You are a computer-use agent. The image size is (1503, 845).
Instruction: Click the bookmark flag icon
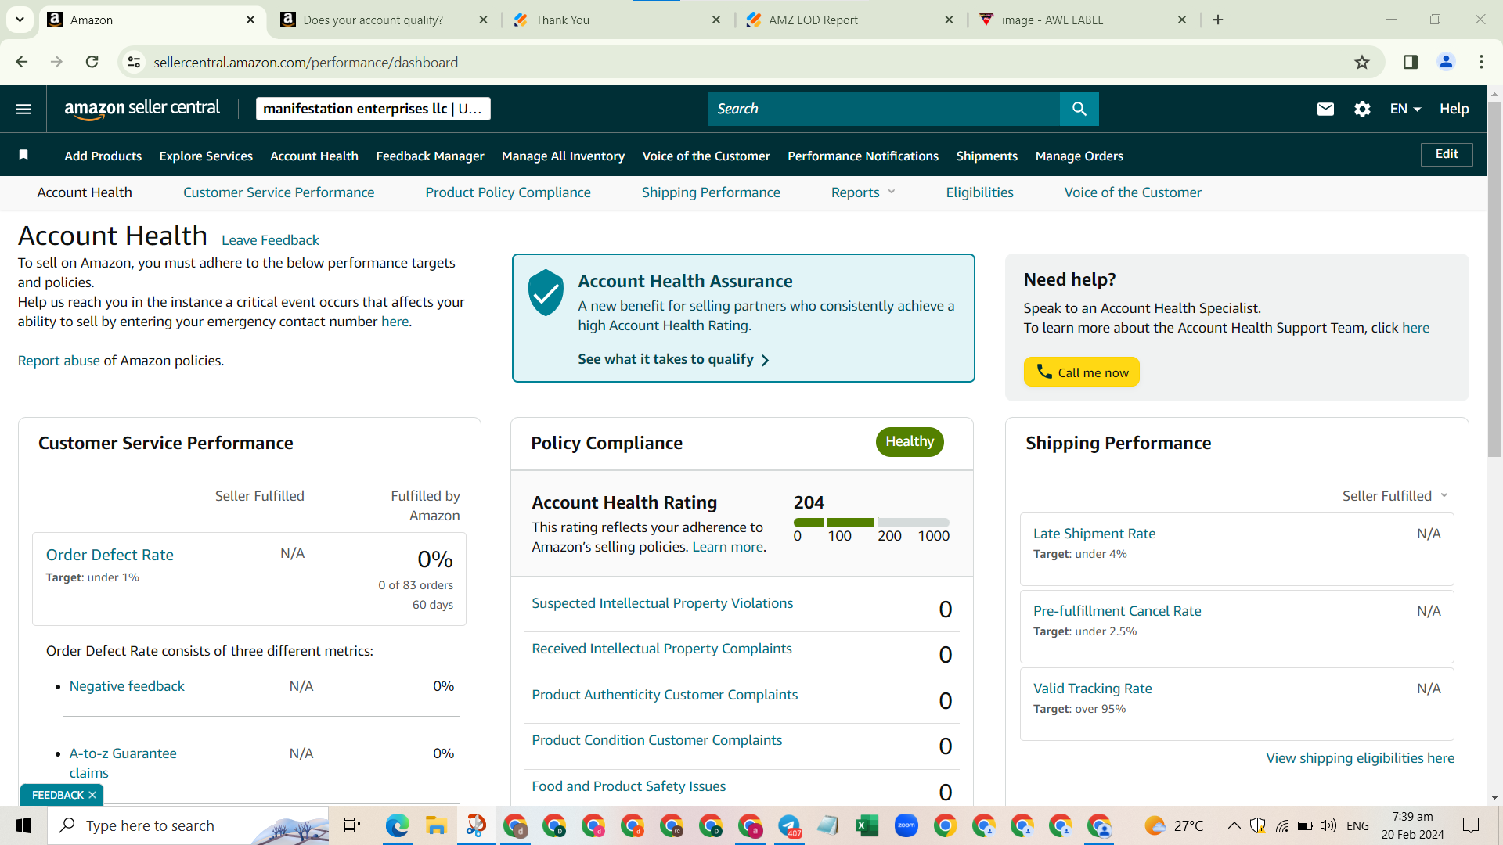(23, 155)
